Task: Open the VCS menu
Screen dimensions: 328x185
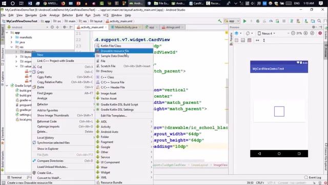Action: click(106, 15)
